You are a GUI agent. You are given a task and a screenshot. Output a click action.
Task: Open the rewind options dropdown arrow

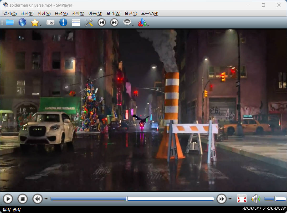coord(46,199)
